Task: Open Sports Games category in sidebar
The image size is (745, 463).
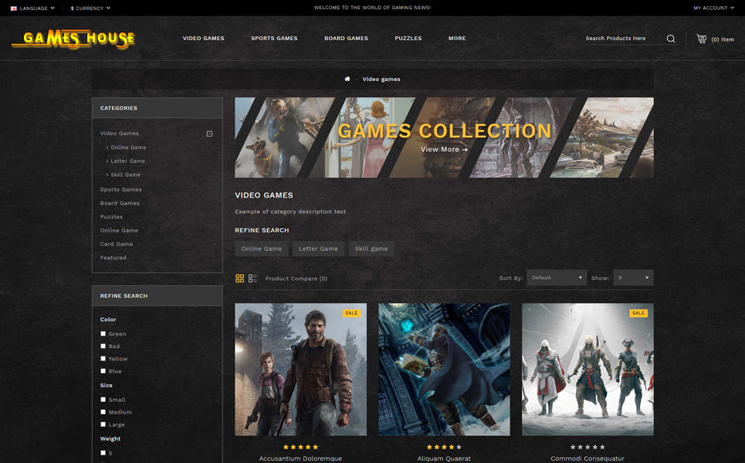Action: coord(120,190)
